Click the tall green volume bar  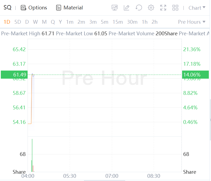click(32, 155)
